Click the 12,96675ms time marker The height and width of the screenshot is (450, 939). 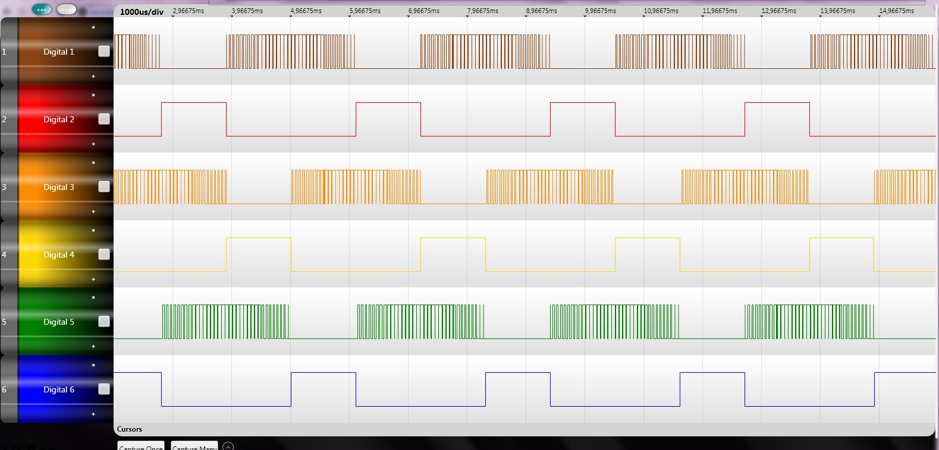click(779, 11)
